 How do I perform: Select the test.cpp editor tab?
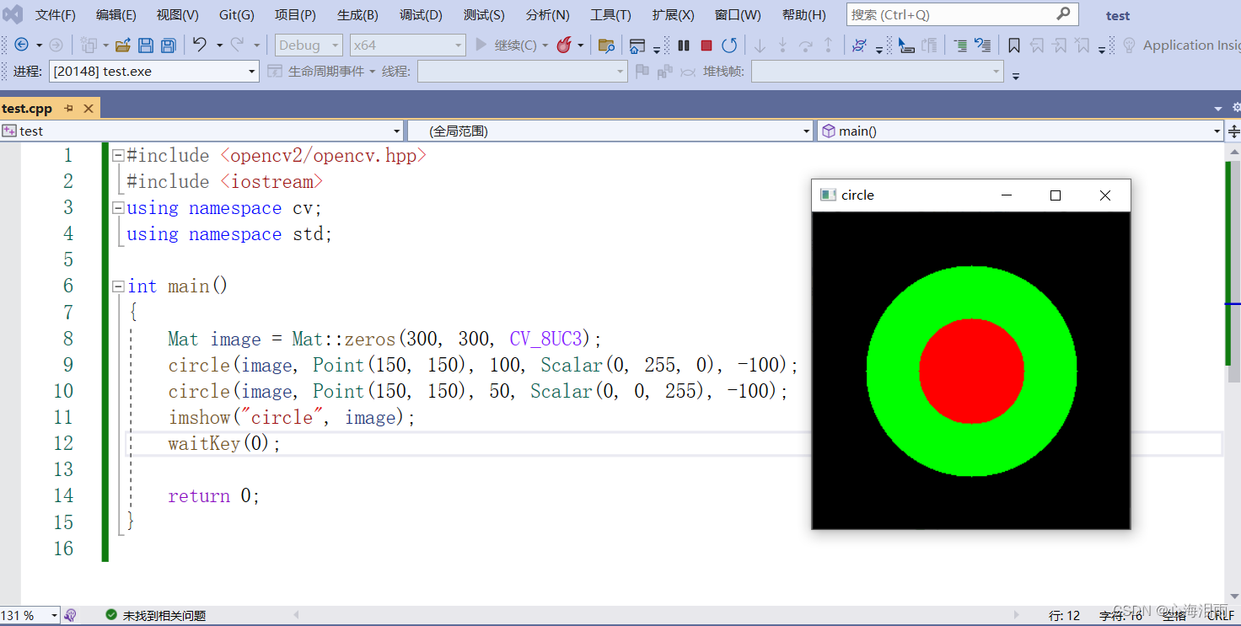(x=27, y=108)
